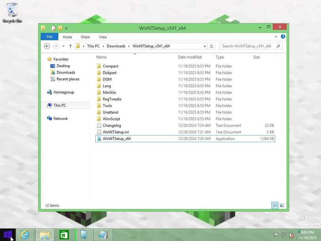Sort by Name column header
This screenshot has width=321, height=241.
pos(135,57)
